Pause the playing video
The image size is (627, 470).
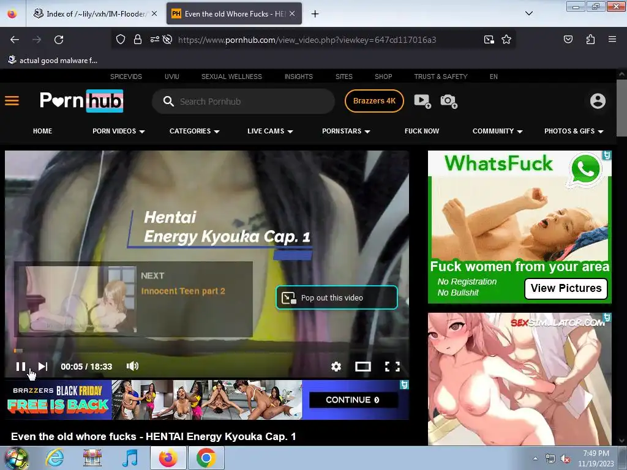(21, 367)
